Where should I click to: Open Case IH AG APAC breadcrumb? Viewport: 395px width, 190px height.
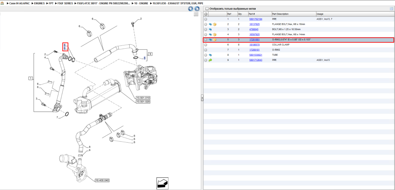[20, 4]
